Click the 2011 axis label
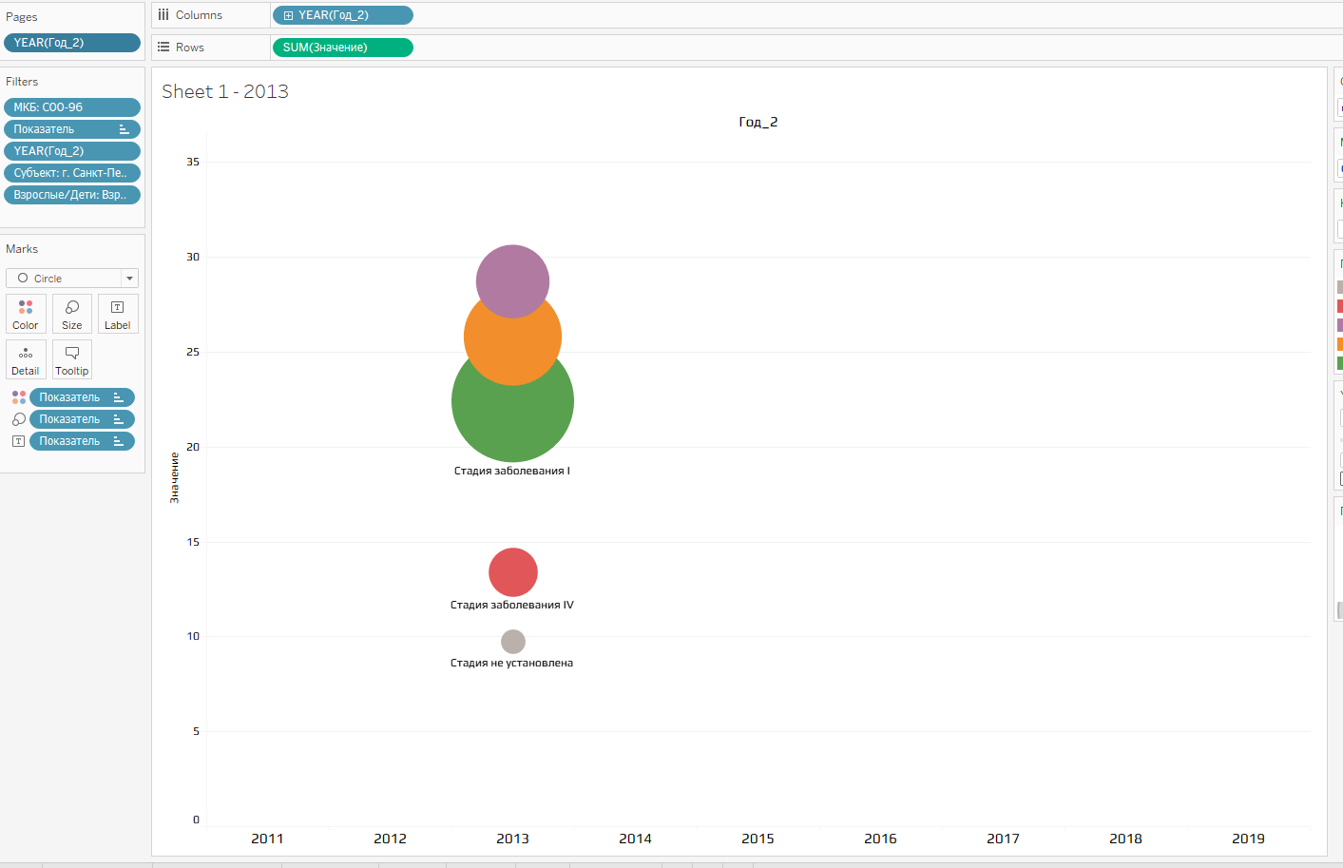 coord(267,839)
